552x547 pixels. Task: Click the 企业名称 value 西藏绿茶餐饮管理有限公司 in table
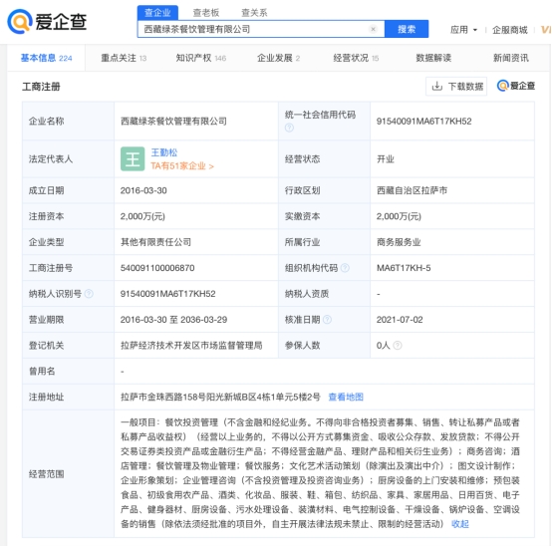pyautogui.click(x=173, y=122)
